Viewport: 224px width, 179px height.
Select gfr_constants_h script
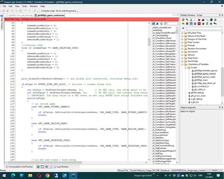[201, 86]
